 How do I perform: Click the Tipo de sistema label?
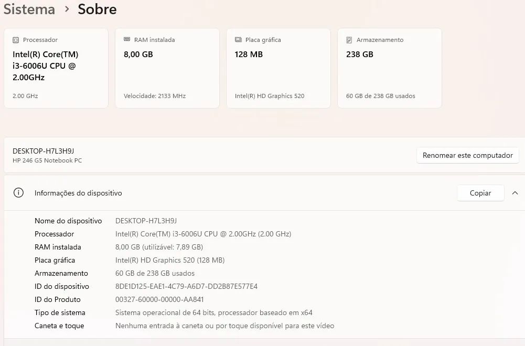tap(60, 312)
